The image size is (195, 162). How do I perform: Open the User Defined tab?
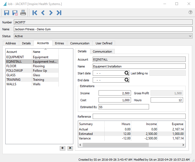104,43
